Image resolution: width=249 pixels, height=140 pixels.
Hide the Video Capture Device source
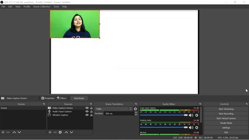[x=87, y=108]
